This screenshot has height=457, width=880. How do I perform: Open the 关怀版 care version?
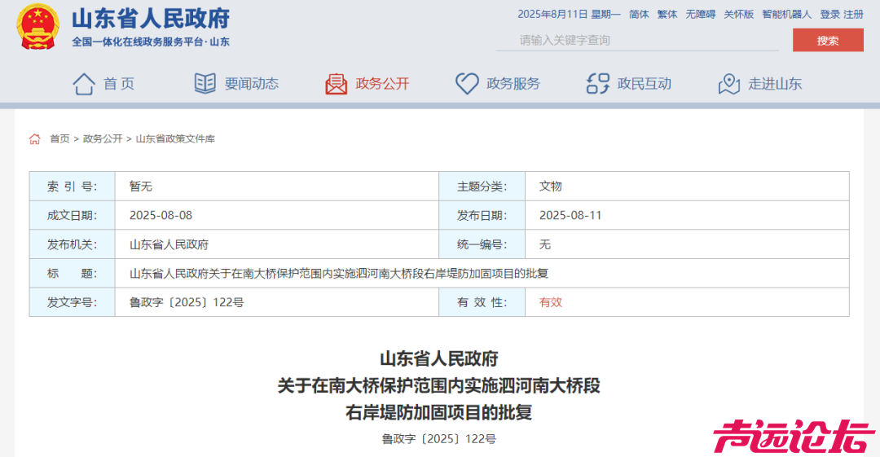coord(738,14)
